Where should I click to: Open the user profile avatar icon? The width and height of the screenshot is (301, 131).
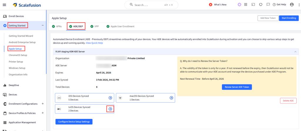point(292,5)
